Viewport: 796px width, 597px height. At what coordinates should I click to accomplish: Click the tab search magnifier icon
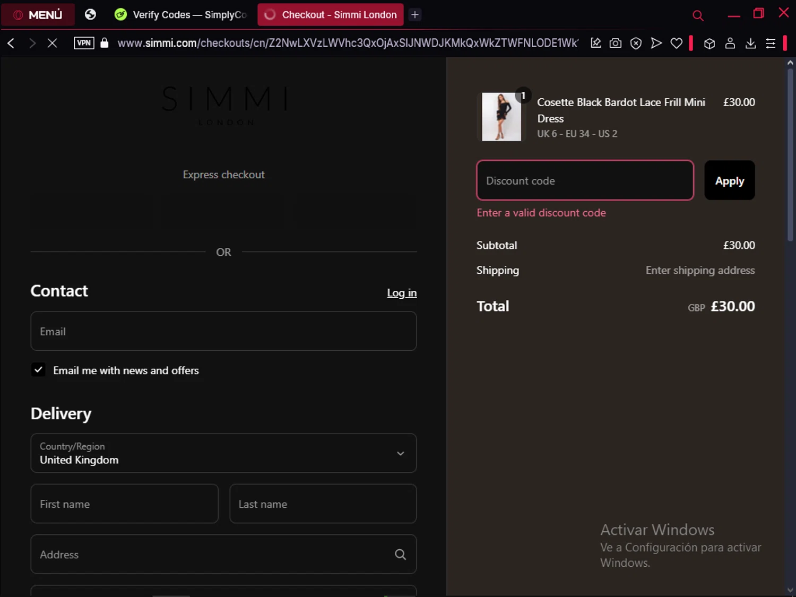(x=698, y=15)
